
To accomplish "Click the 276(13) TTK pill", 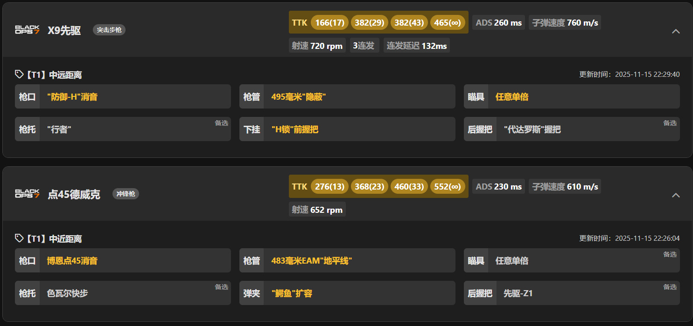I will [329, 186].
